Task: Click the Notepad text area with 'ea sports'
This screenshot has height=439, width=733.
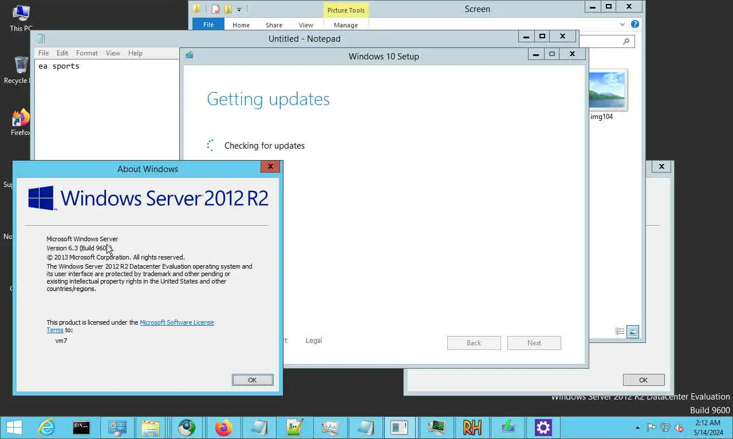Action: point(108,110)
